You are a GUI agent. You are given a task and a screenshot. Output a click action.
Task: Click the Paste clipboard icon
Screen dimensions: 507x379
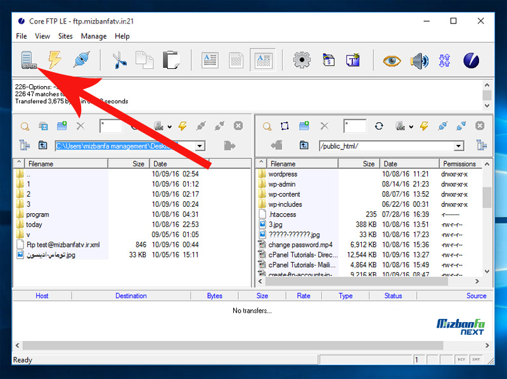pyautogui.click(x=171, y=60)
